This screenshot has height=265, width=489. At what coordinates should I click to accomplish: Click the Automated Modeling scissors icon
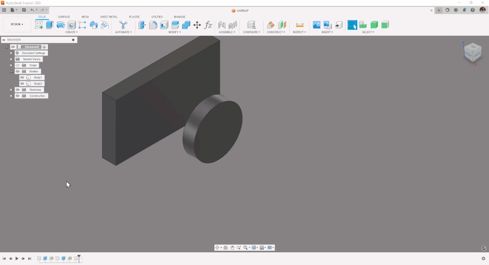(123, 25)
